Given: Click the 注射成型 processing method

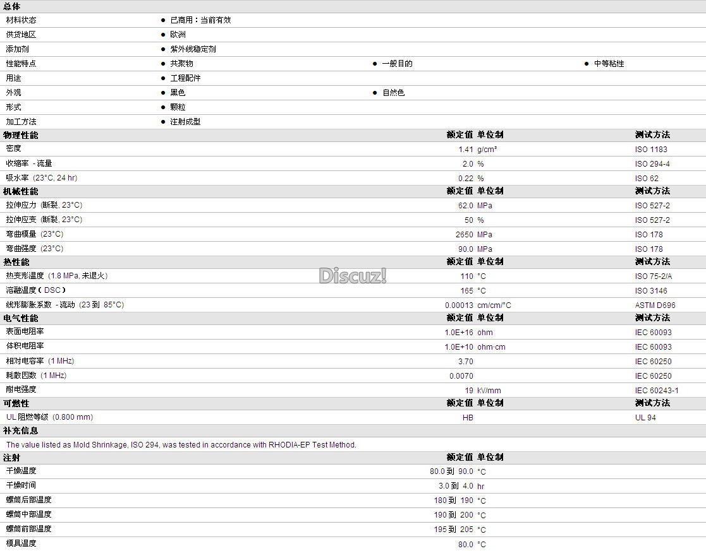Looking at the screenshot, I should (x=185, y=122).
